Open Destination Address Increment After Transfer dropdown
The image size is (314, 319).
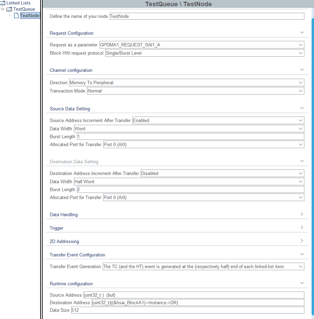click(223, 173)
